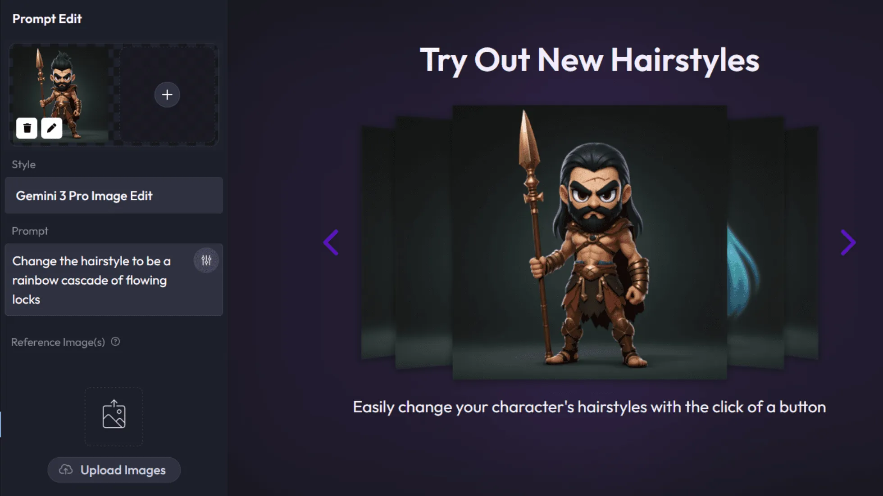Click the cloud icon in Upload Images
Viewport: 883px width, 496px height.
coord(66,470)
